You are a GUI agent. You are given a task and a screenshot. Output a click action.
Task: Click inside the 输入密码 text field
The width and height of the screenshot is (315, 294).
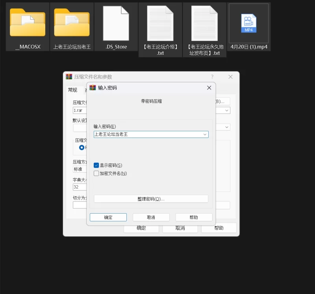(146, 134)
